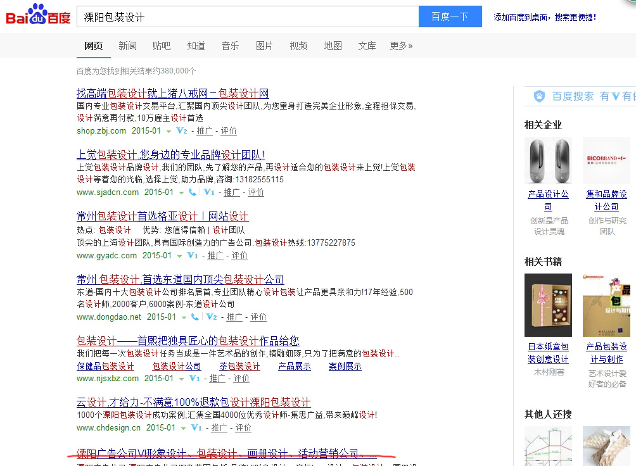This screenshot has height=466, width=636.
Task: Switch to the 图片 tab
Action: pyautogui.click(x=264, y=46)
